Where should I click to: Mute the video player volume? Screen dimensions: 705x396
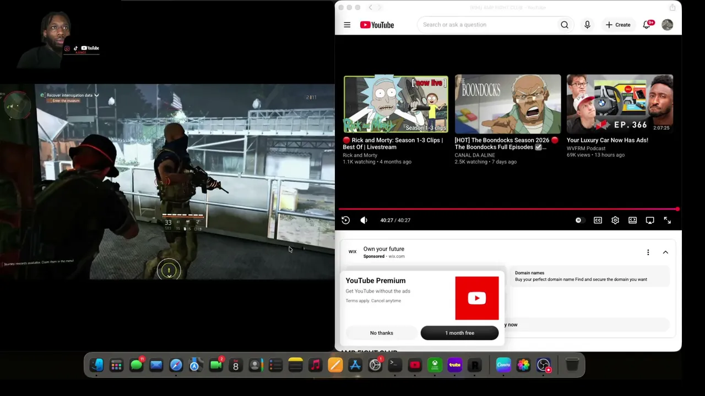pyautogui.click(x=364, y=220)
